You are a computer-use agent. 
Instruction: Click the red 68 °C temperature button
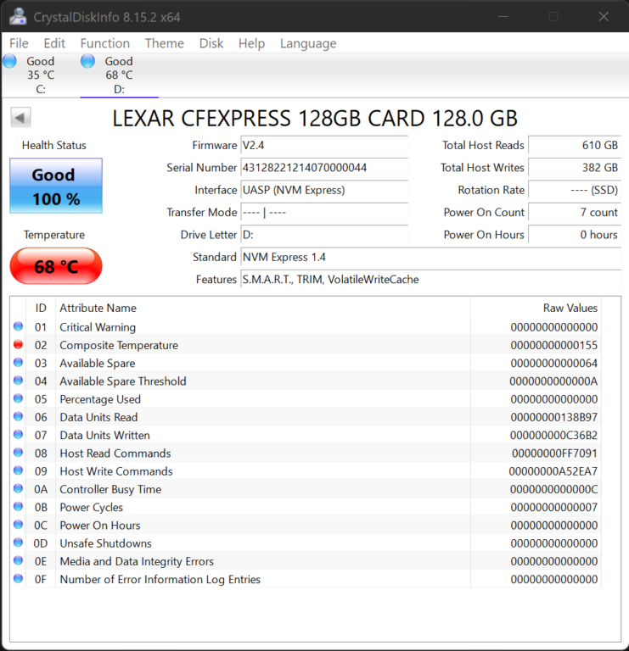click(x=56, y=267)
